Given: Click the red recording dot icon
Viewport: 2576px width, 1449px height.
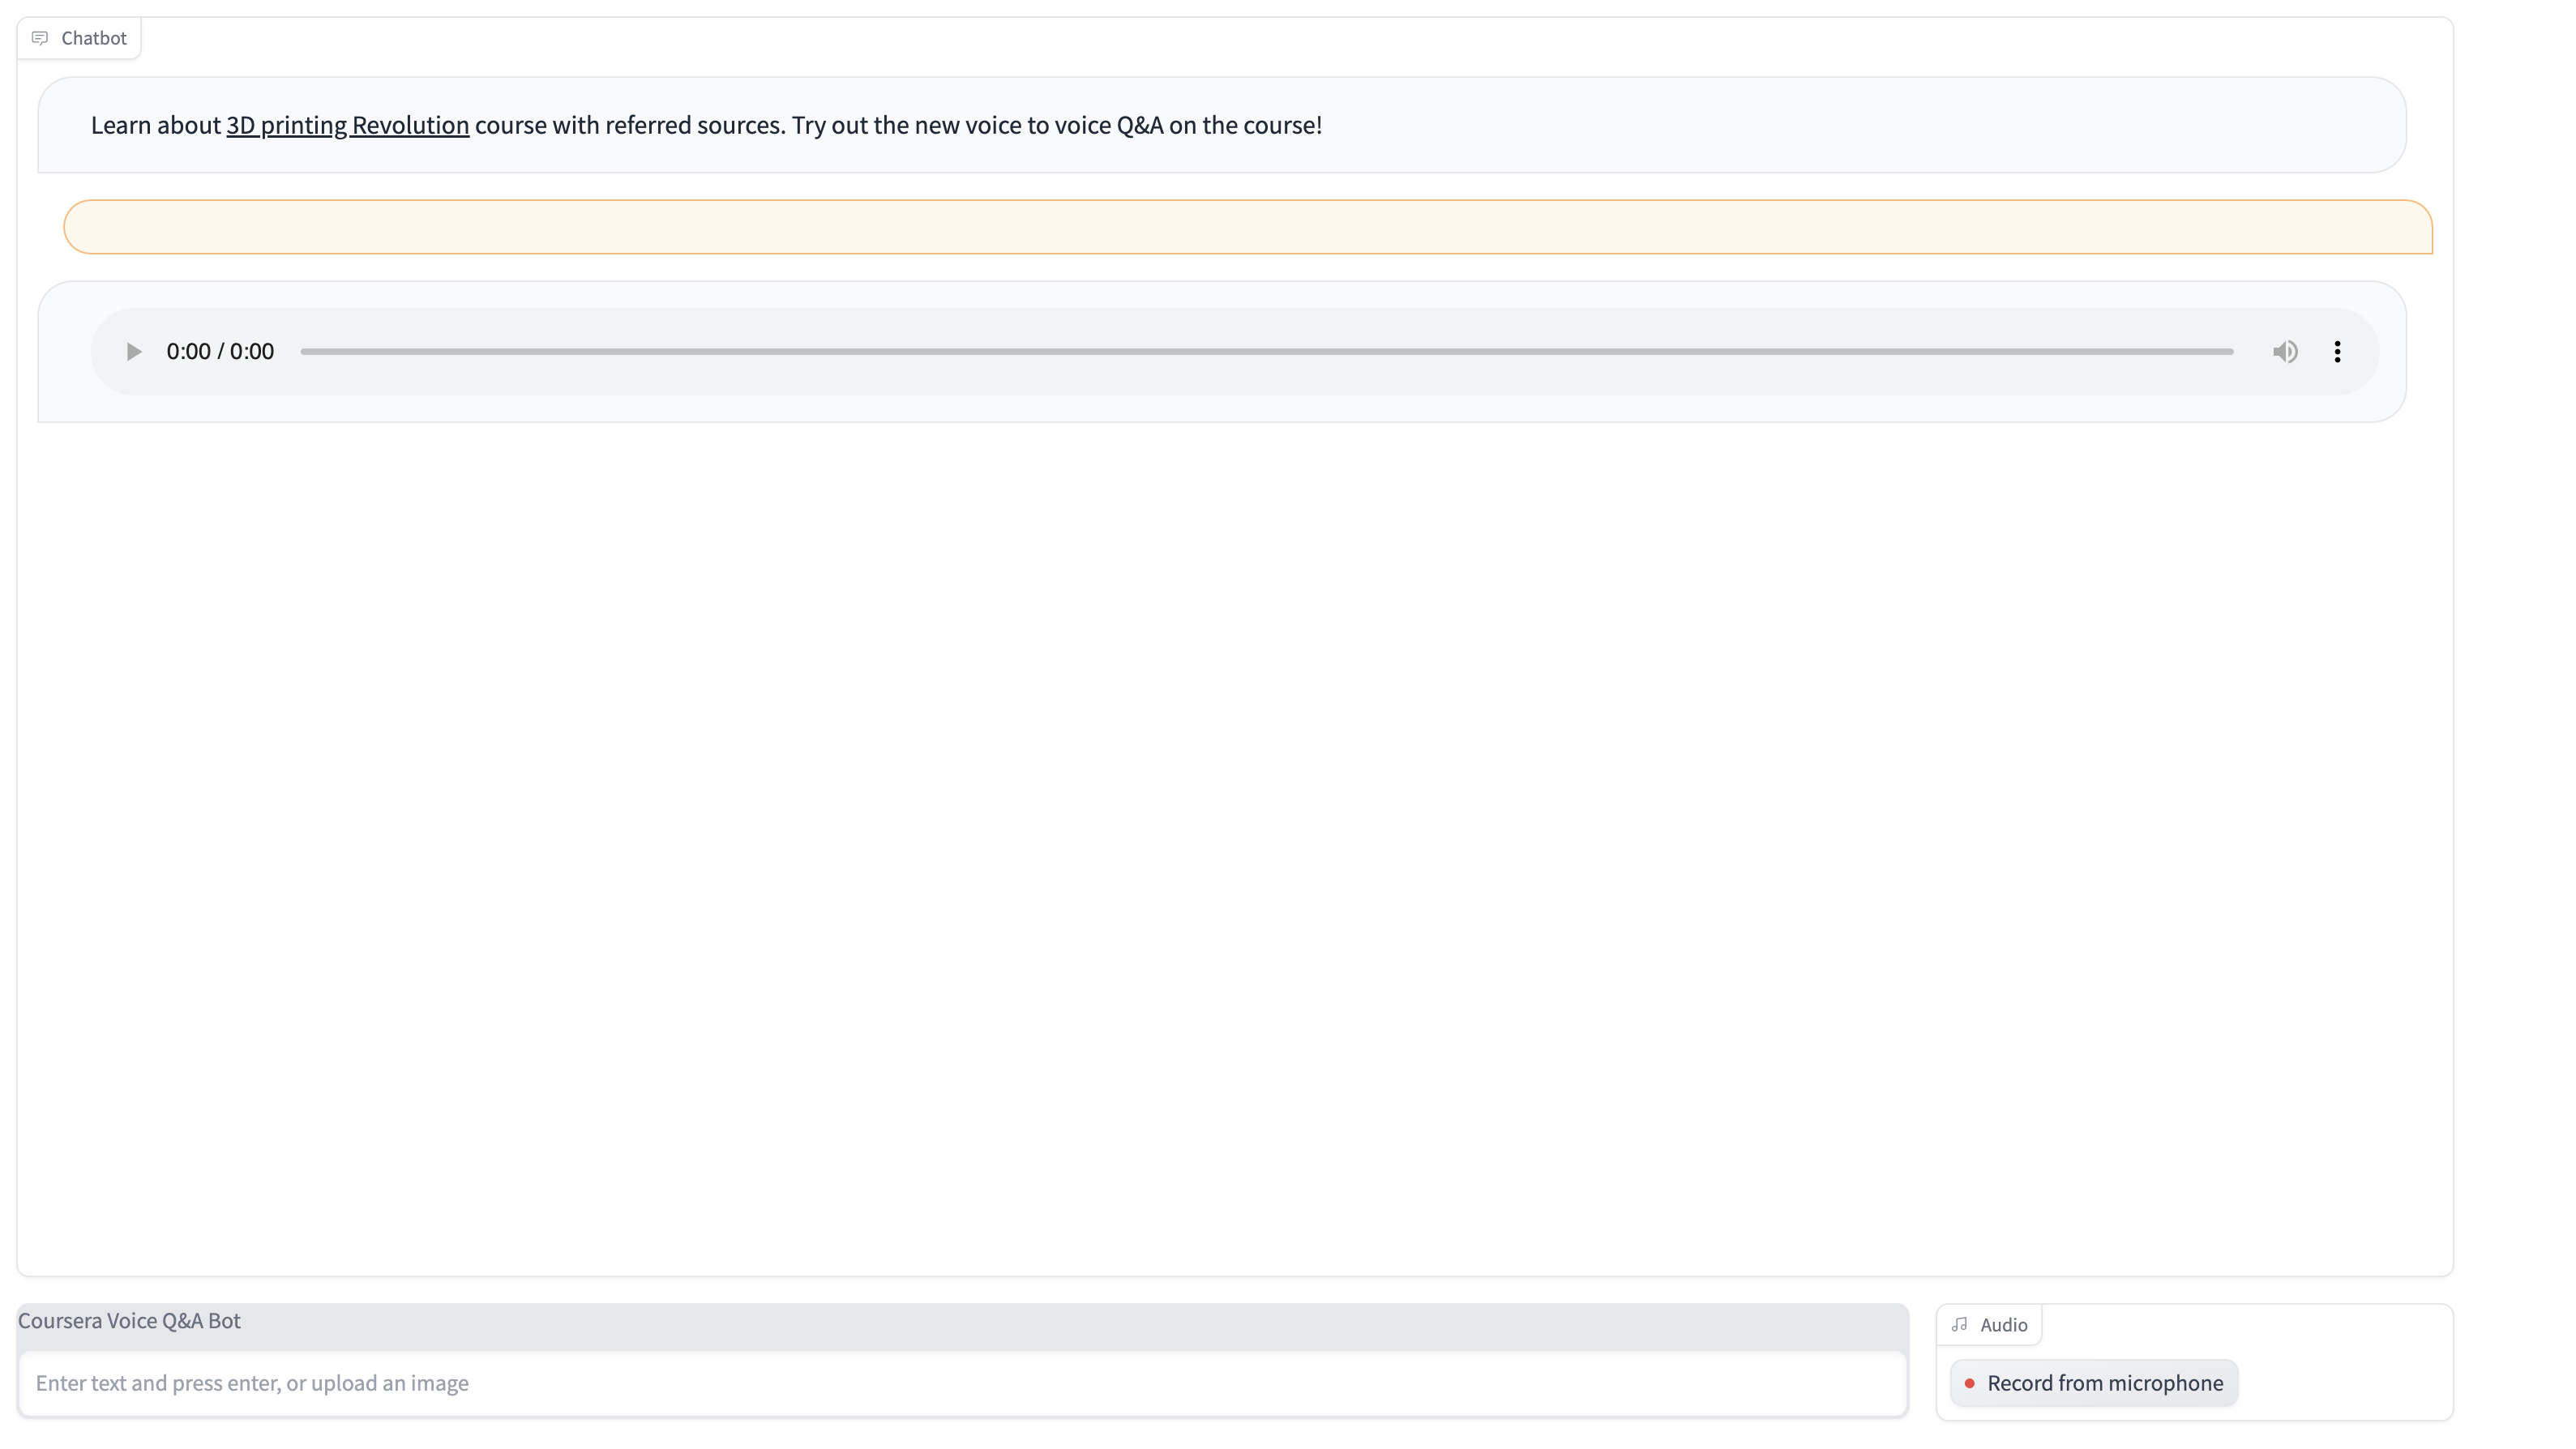Looking at the screenshot, I should pos(1970,1383).
